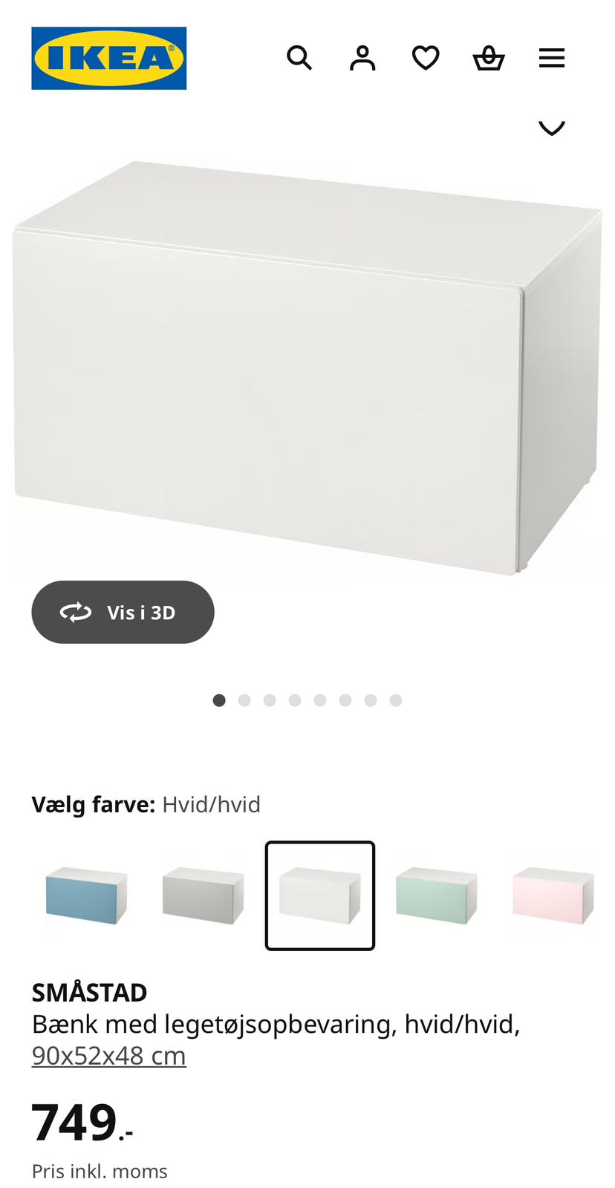Expand the chevron below the menu icon
This screenshot has width=615, height=1188.
tap(552, 128)
